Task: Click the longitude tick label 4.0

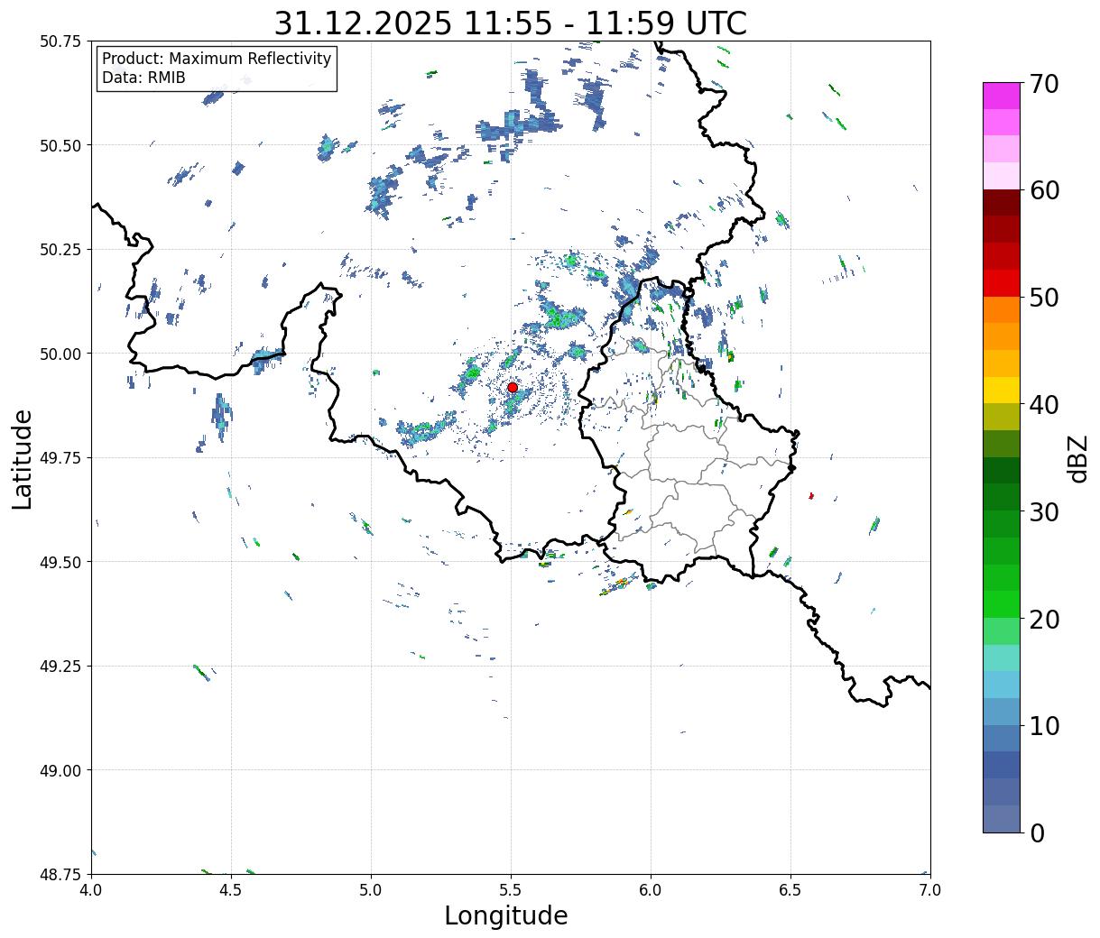Action: click(91, 889)
